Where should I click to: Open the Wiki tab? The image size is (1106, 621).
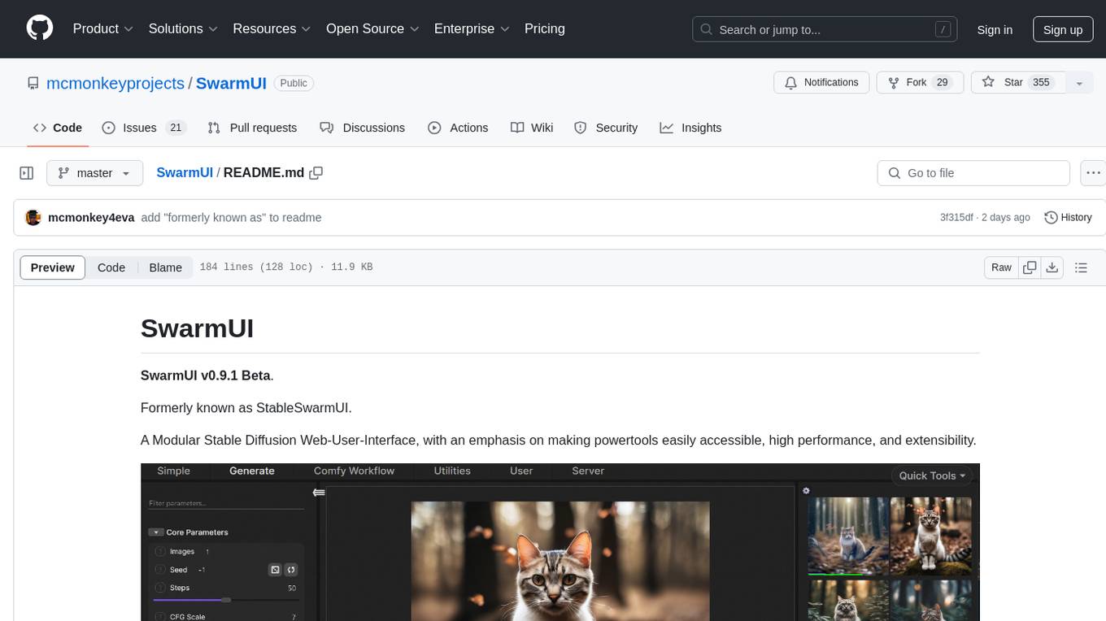(x=532, y=128)
